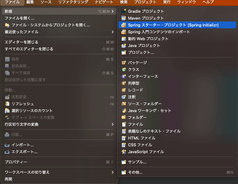Image resolution: width=238 pixels, height=184 pixels.
Task: Choose プロパティー in the File menu
Action: point(59,162)
